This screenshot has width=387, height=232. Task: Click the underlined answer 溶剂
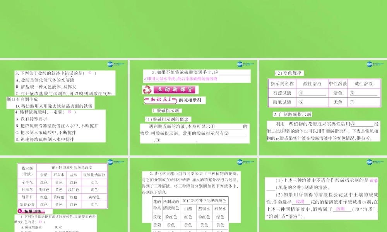341,209
